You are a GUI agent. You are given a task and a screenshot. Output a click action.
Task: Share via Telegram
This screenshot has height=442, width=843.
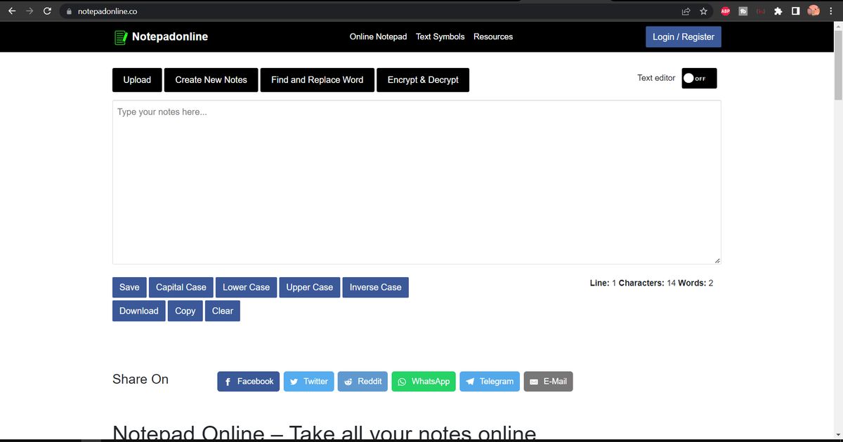click(490, 382)
